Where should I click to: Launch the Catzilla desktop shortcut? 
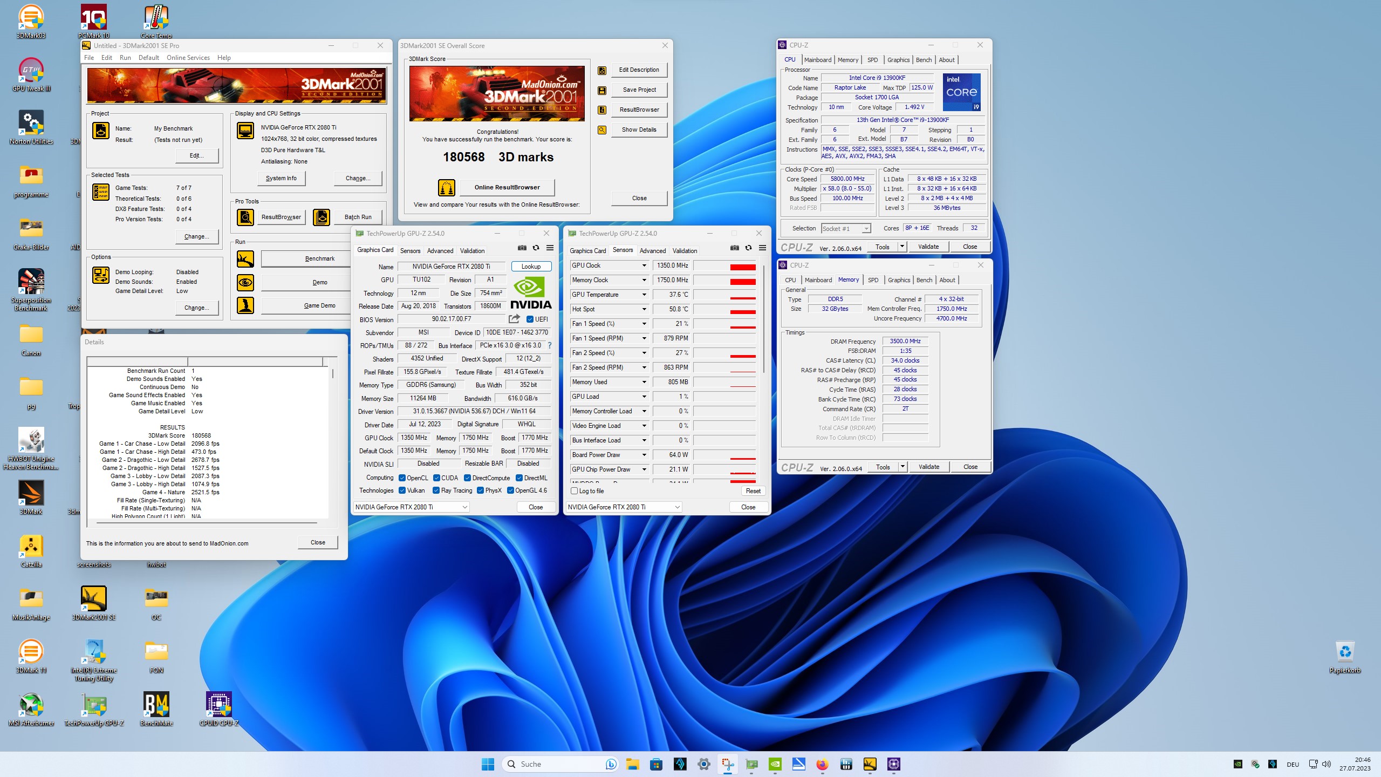pos(31,550)
